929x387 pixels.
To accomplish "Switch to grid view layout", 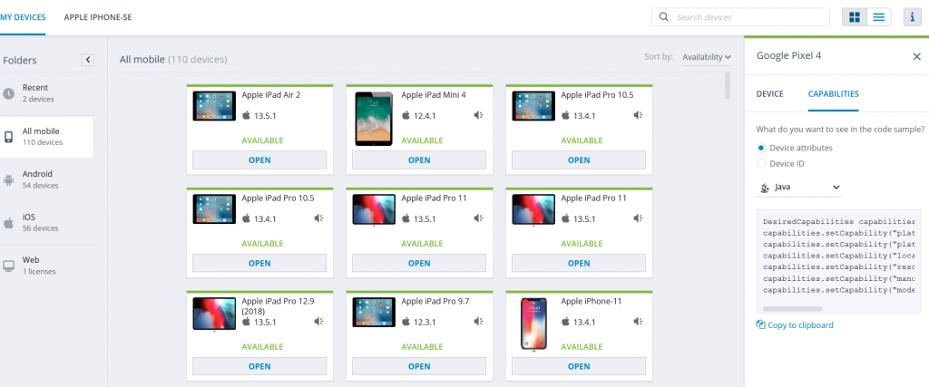I will pyautogui.click(x=855, y=17).
